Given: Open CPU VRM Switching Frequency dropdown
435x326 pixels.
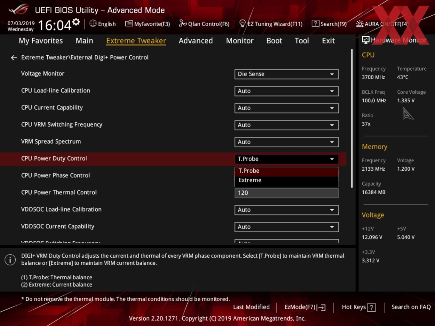Looking at the screenshot, I should tap(287, 125).
